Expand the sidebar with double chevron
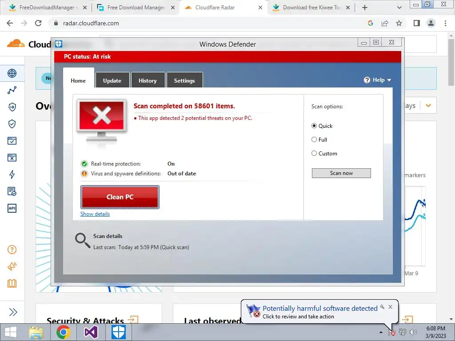This screenshot has height=341, width=455. click(x=13, y=312)
